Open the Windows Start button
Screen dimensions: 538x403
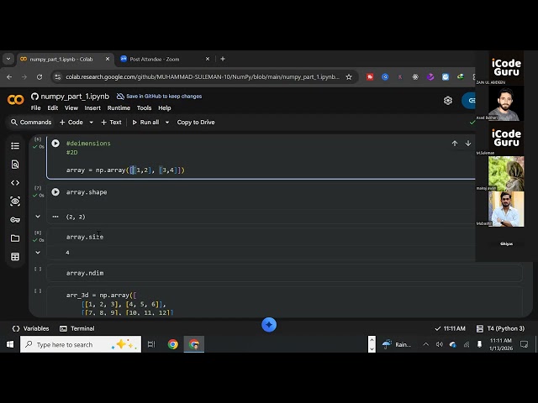coord(10,344)
